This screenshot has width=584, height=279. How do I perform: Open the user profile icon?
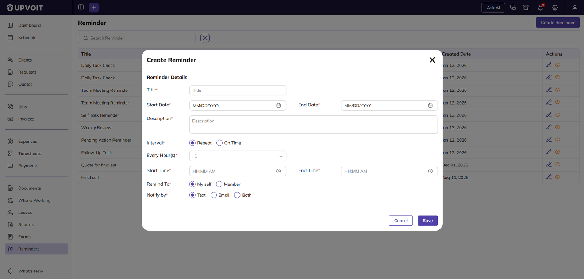coord(575,8)
